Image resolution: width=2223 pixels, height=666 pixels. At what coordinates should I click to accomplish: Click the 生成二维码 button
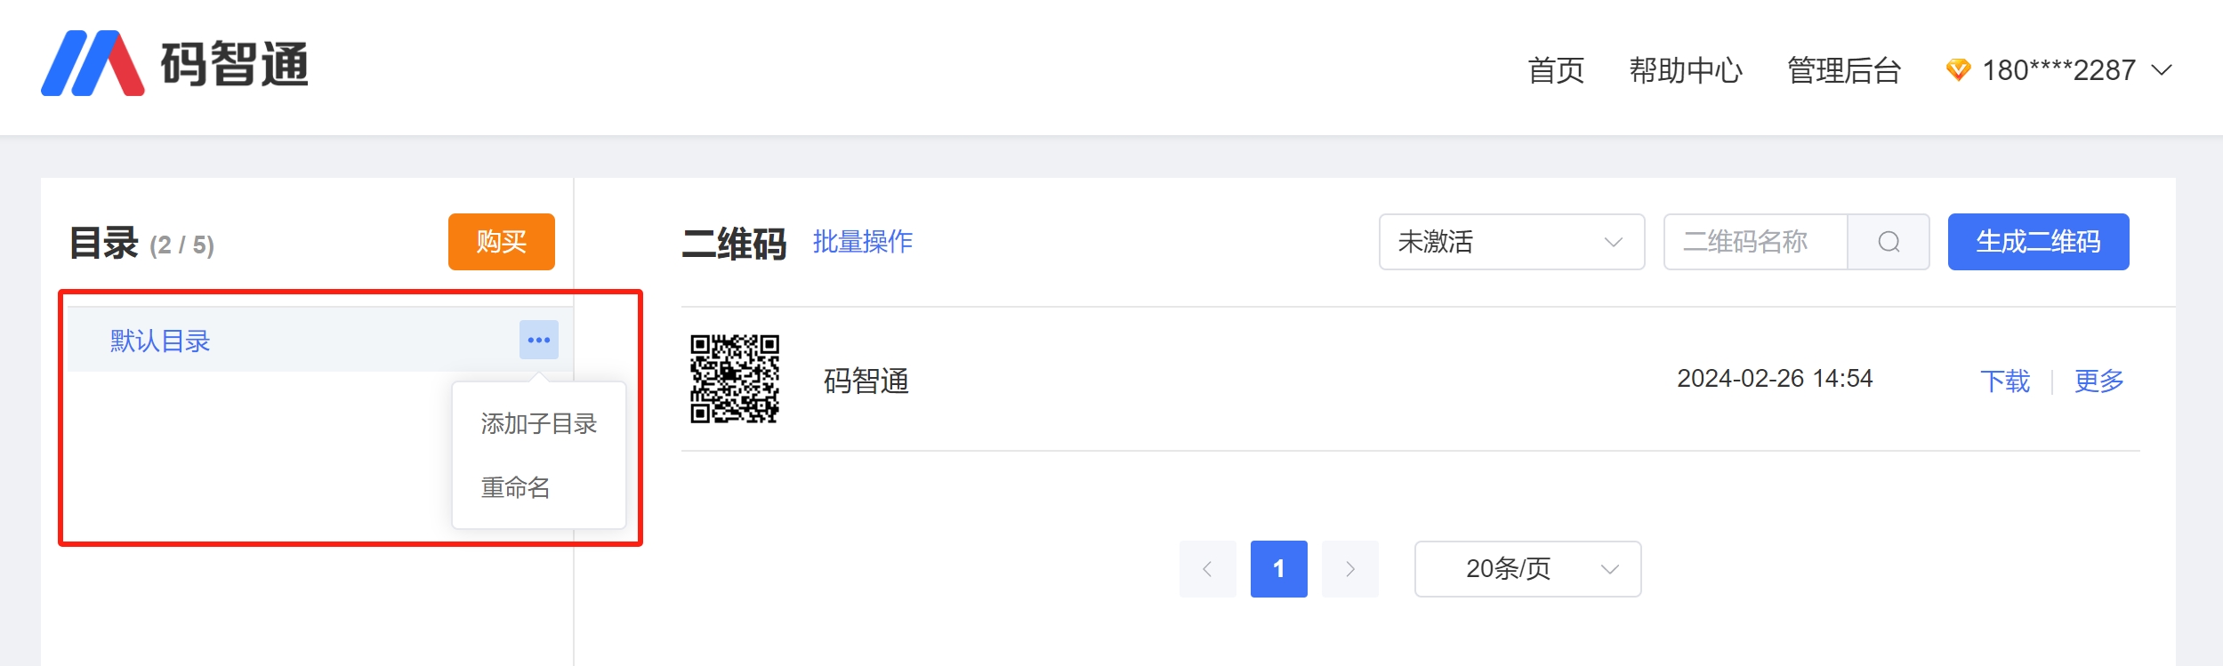point(2037,242)
